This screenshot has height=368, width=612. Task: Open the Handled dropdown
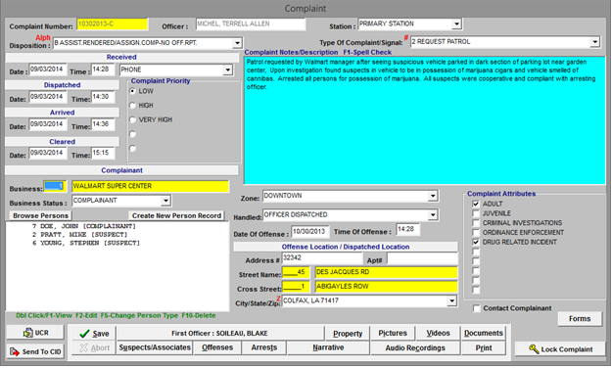pos(433,215)
